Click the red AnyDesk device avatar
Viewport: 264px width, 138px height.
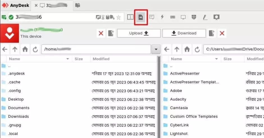[x=10, y=33]
